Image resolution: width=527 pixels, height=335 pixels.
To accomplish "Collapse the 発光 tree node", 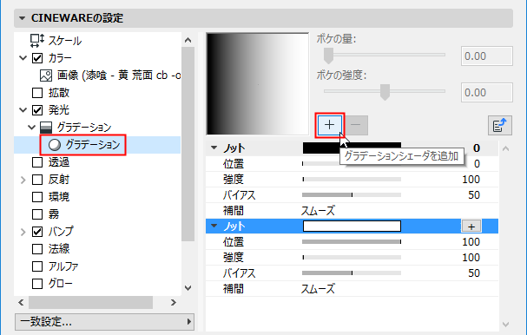I will click(x=23, y=110).
